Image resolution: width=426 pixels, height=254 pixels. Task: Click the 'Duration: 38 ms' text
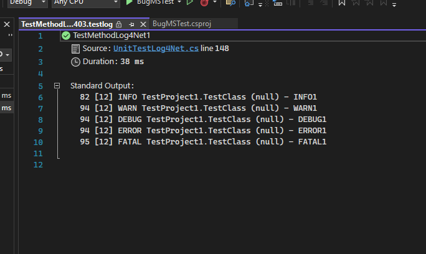tap(113, 62)
